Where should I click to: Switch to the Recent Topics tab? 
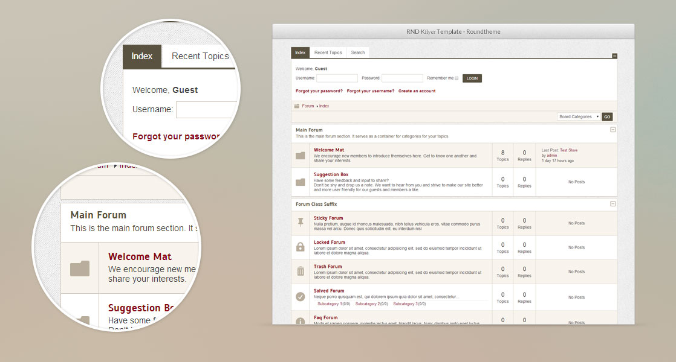tap(328, 52)
